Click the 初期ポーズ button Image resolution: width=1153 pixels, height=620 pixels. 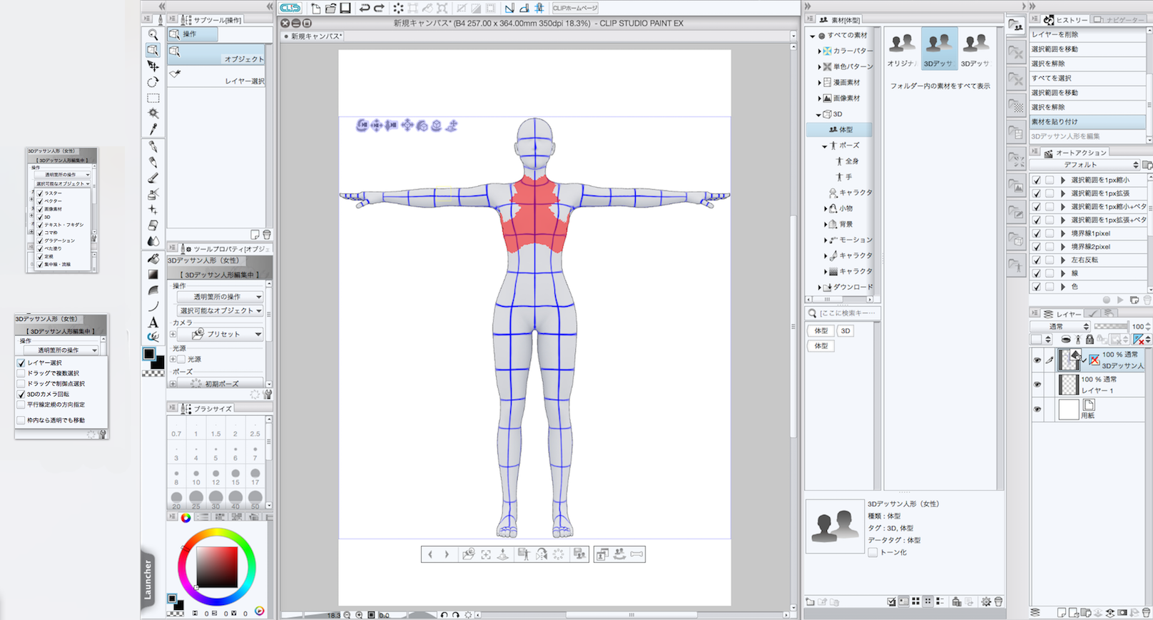point(221,384)
